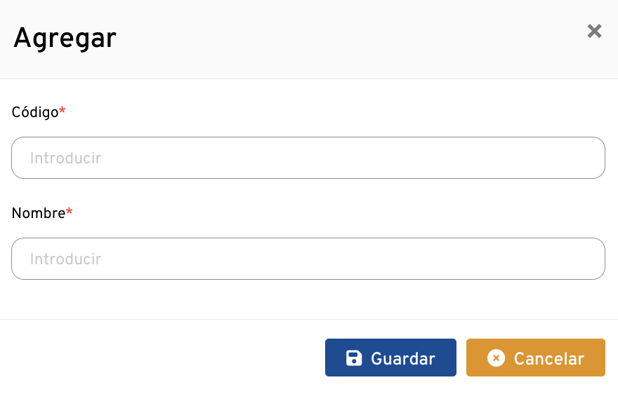618x394 pixels.
Task: Save the form via the disk icon
Action: point(354,358)
